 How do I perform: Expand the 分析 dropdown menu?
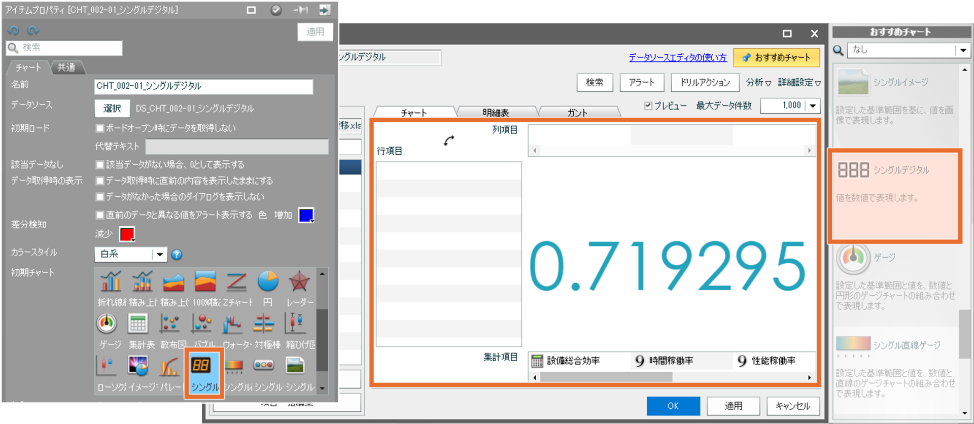[758, 82]
